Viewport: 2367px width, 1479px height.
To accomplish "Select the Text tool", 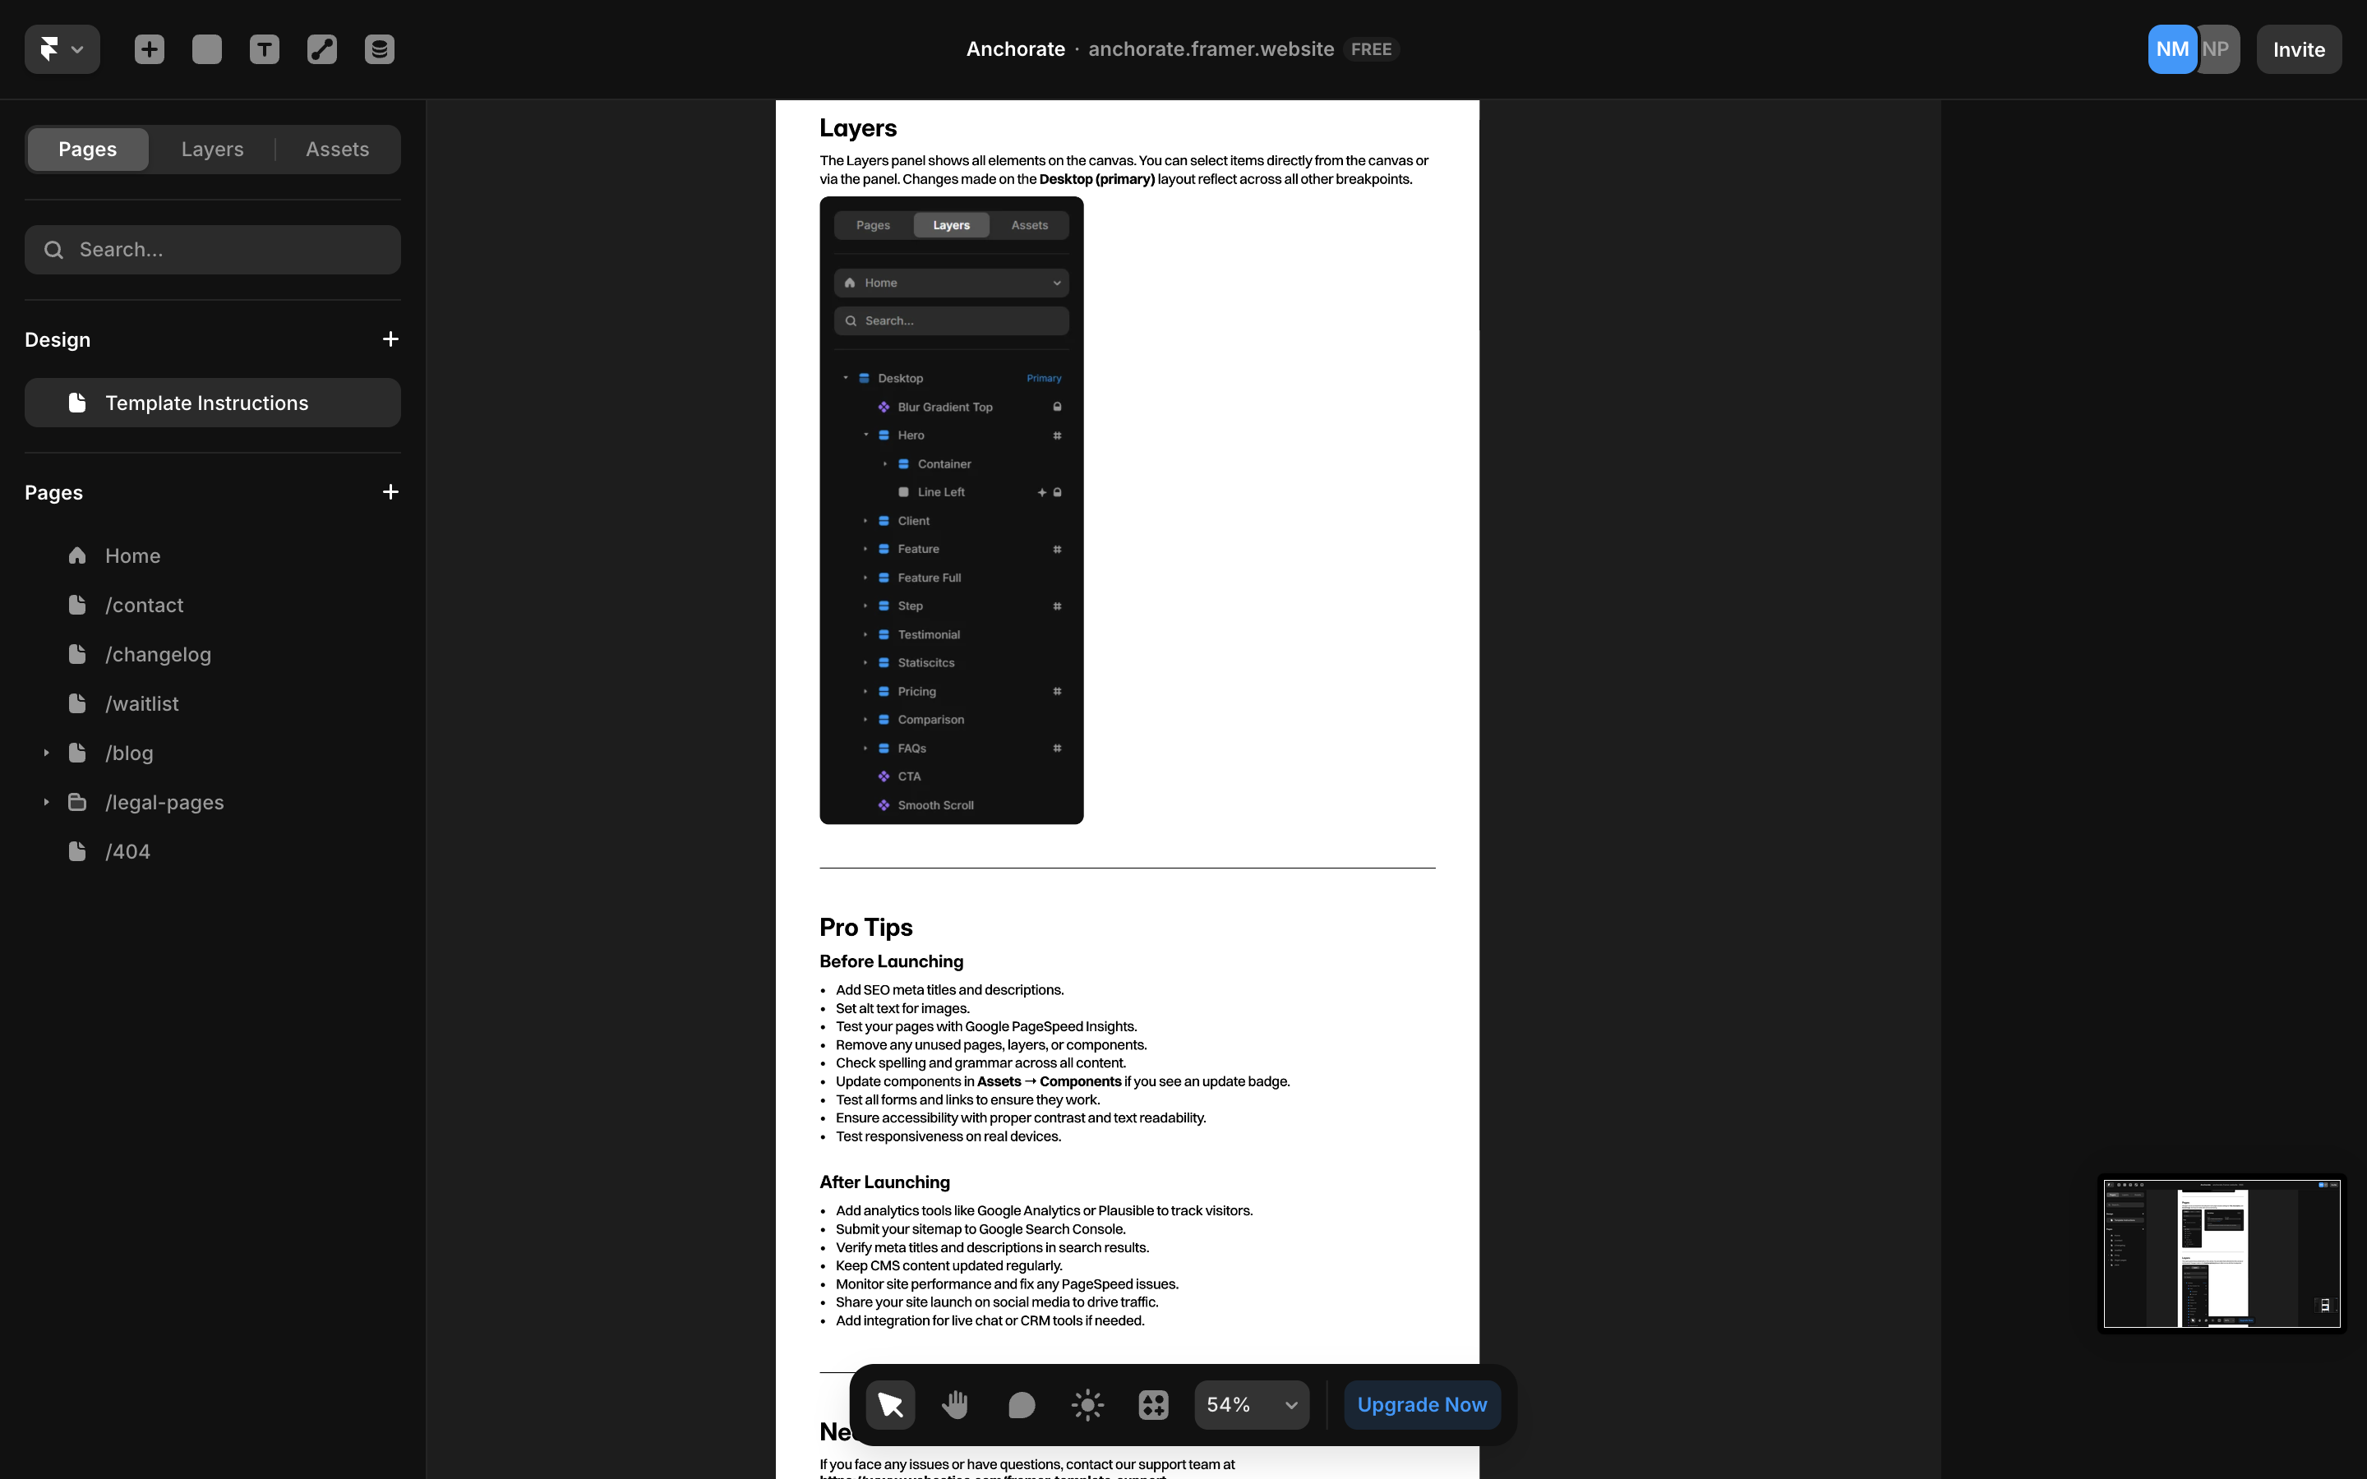I will tap(263, 49).
